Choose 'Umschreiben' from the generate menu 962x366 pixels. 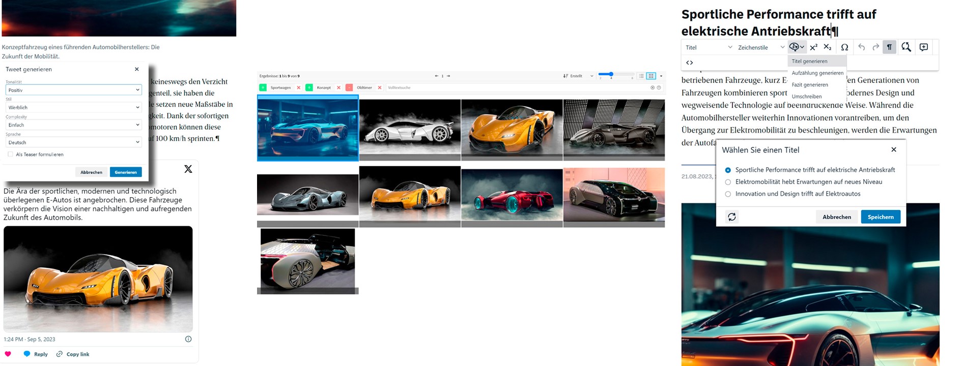(807, 97)
